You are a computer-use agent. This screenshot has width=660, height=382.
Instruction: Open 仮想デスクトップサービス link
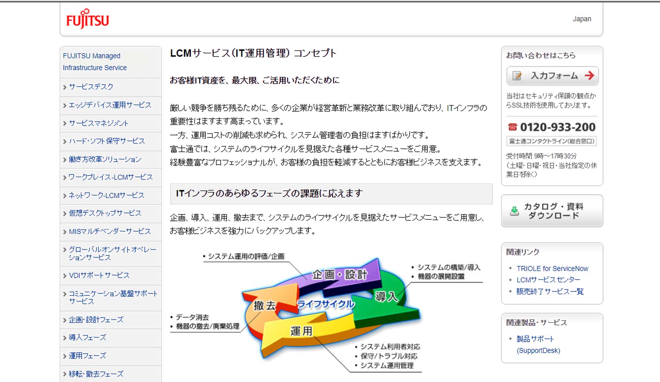[105, 213]
